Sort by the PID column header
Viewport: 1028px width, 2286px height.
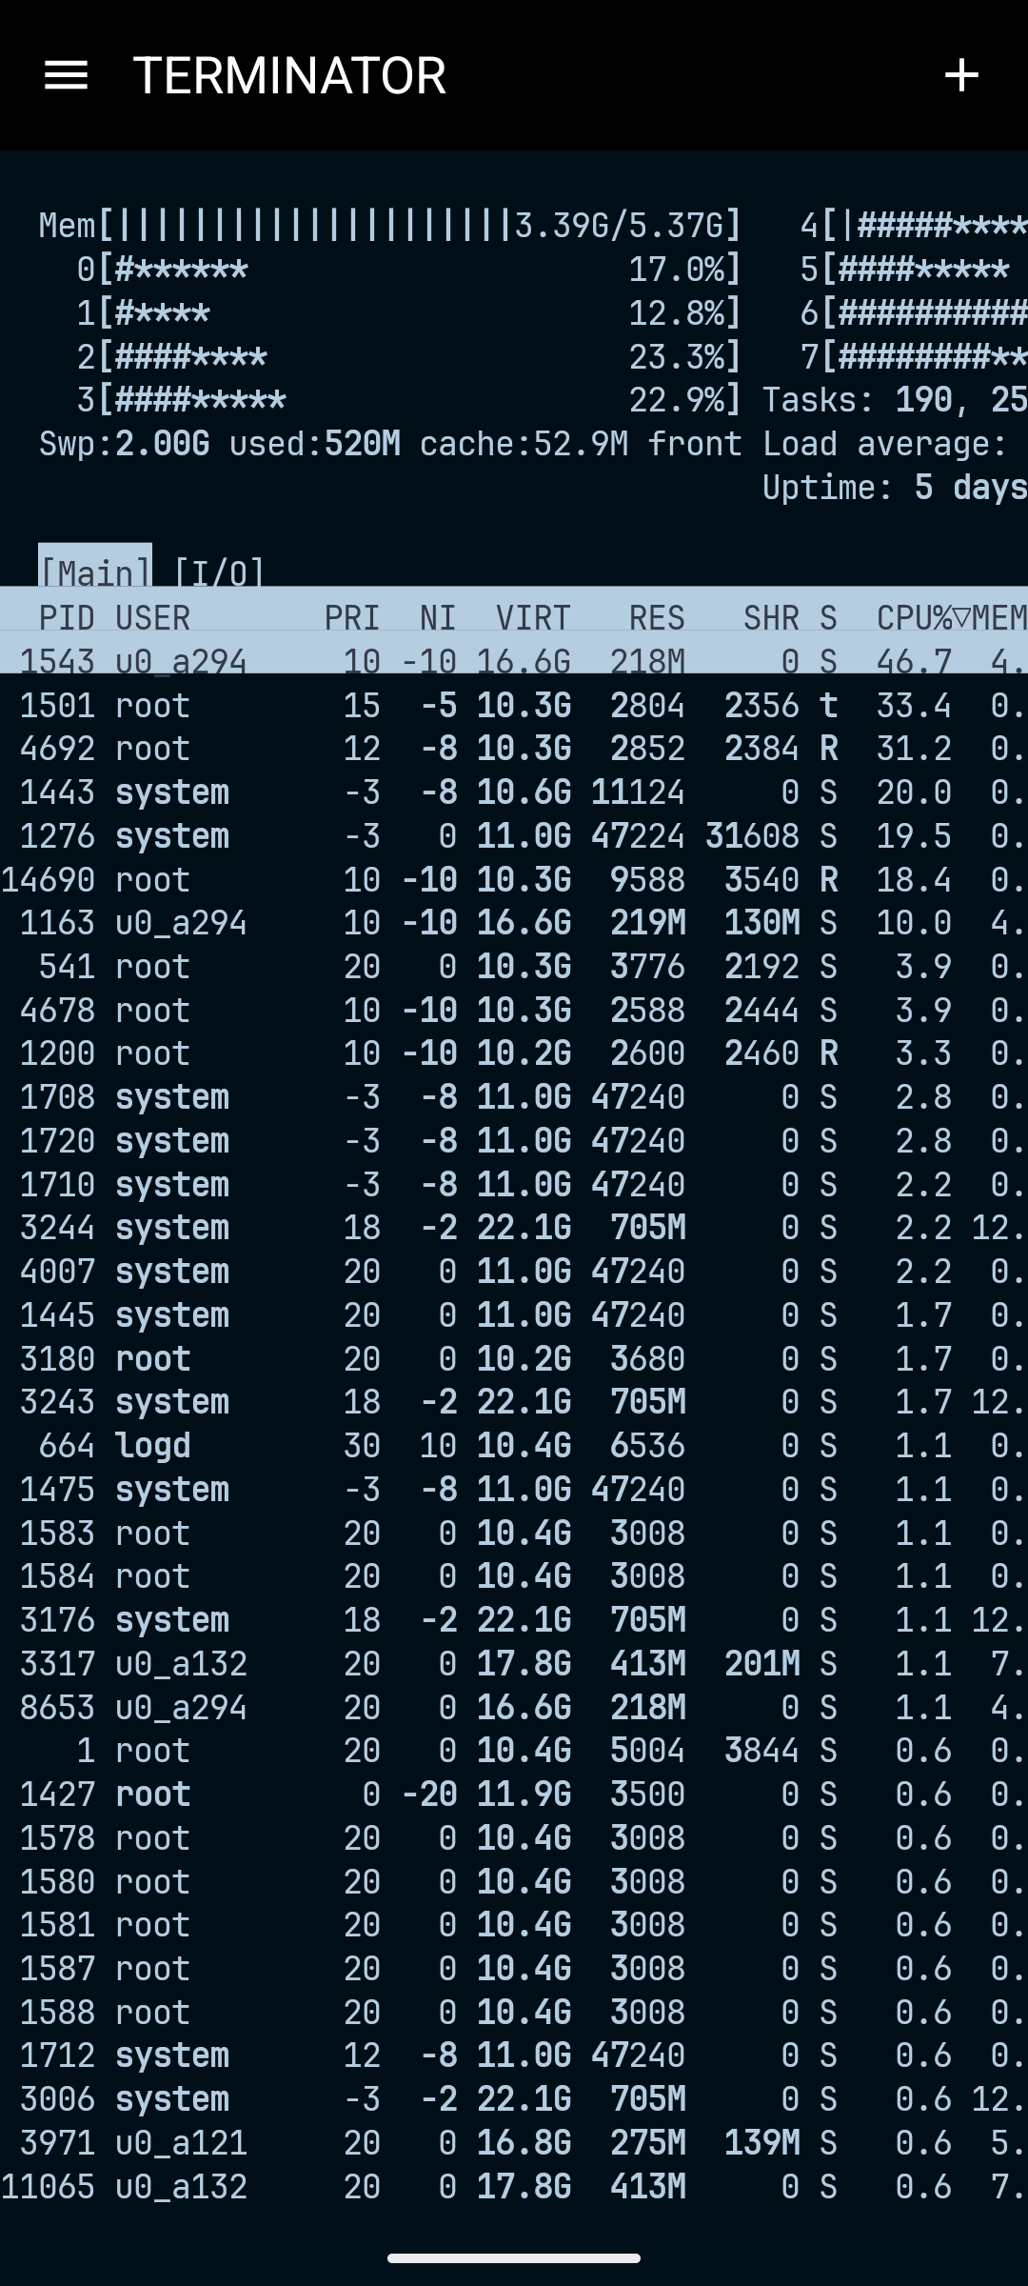click(x=67, y=618)
